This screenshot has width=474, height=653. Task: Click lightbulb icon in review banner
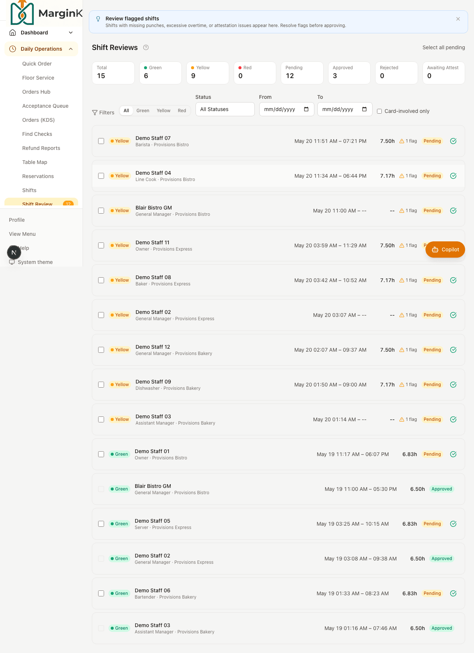pyautogui.click(x=98, y=19)
